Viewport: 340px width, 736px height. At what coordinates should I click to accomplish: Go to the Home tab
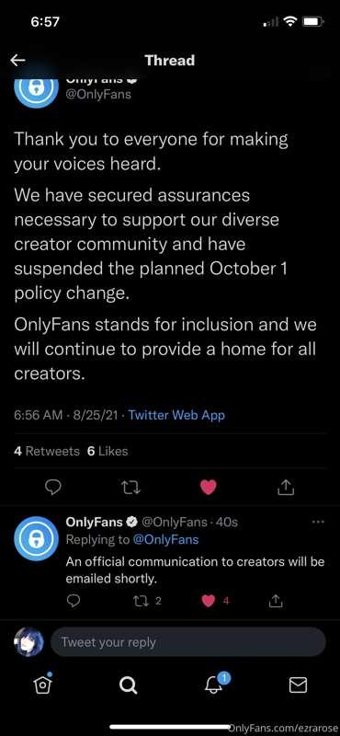coord(42,685)
